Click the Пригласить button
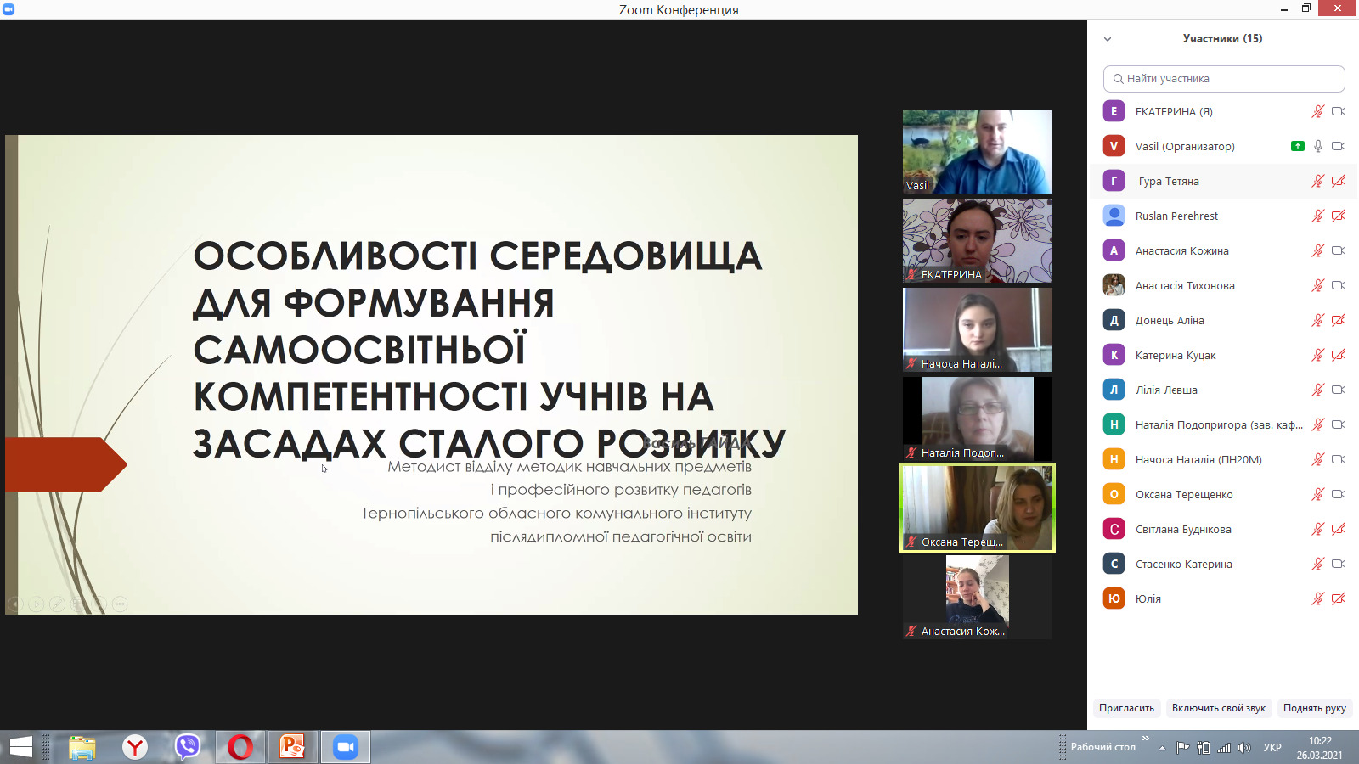 (1126, 708)
